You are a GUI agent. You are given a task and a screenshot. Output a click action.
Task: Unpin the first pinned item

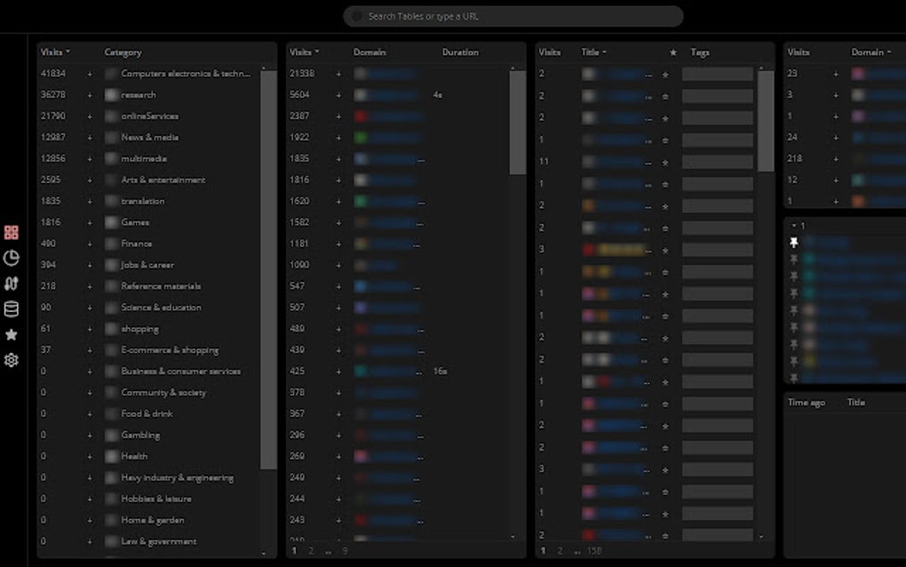tap(795, 242)
